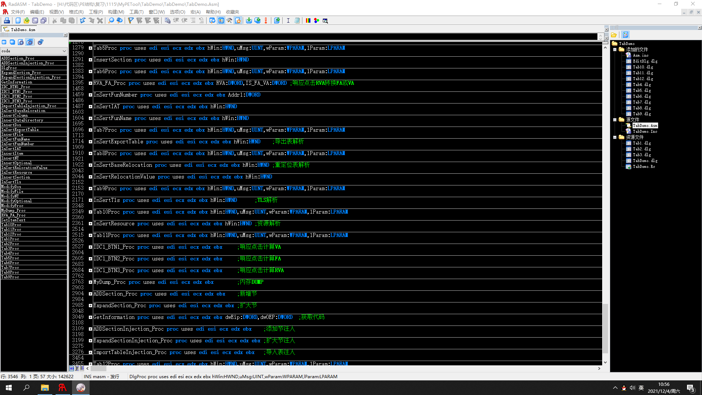Image resolution: width=702 pixels, height=395 pixels.
Task: Toggle the hammer tools toolbar button
Action: pyautogui.click(x=229, y=20)
